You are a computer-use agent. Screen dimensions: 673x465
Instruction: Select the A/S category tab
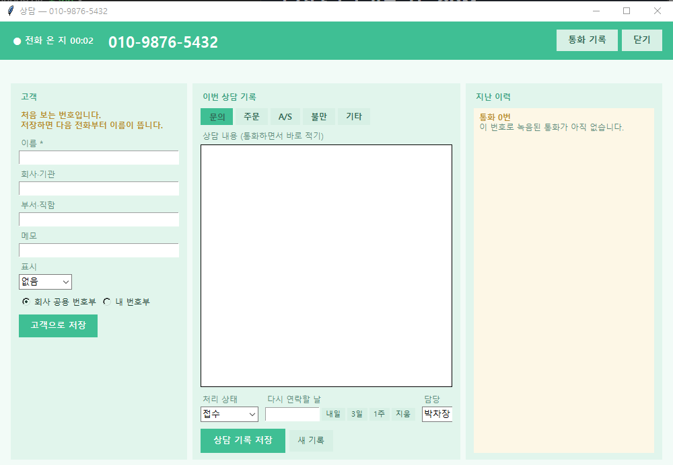(285, 116)
